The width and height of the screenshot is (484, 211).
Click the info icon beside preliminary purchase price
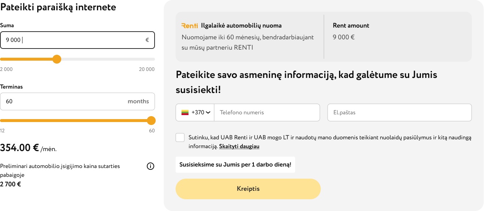point(151,166)
